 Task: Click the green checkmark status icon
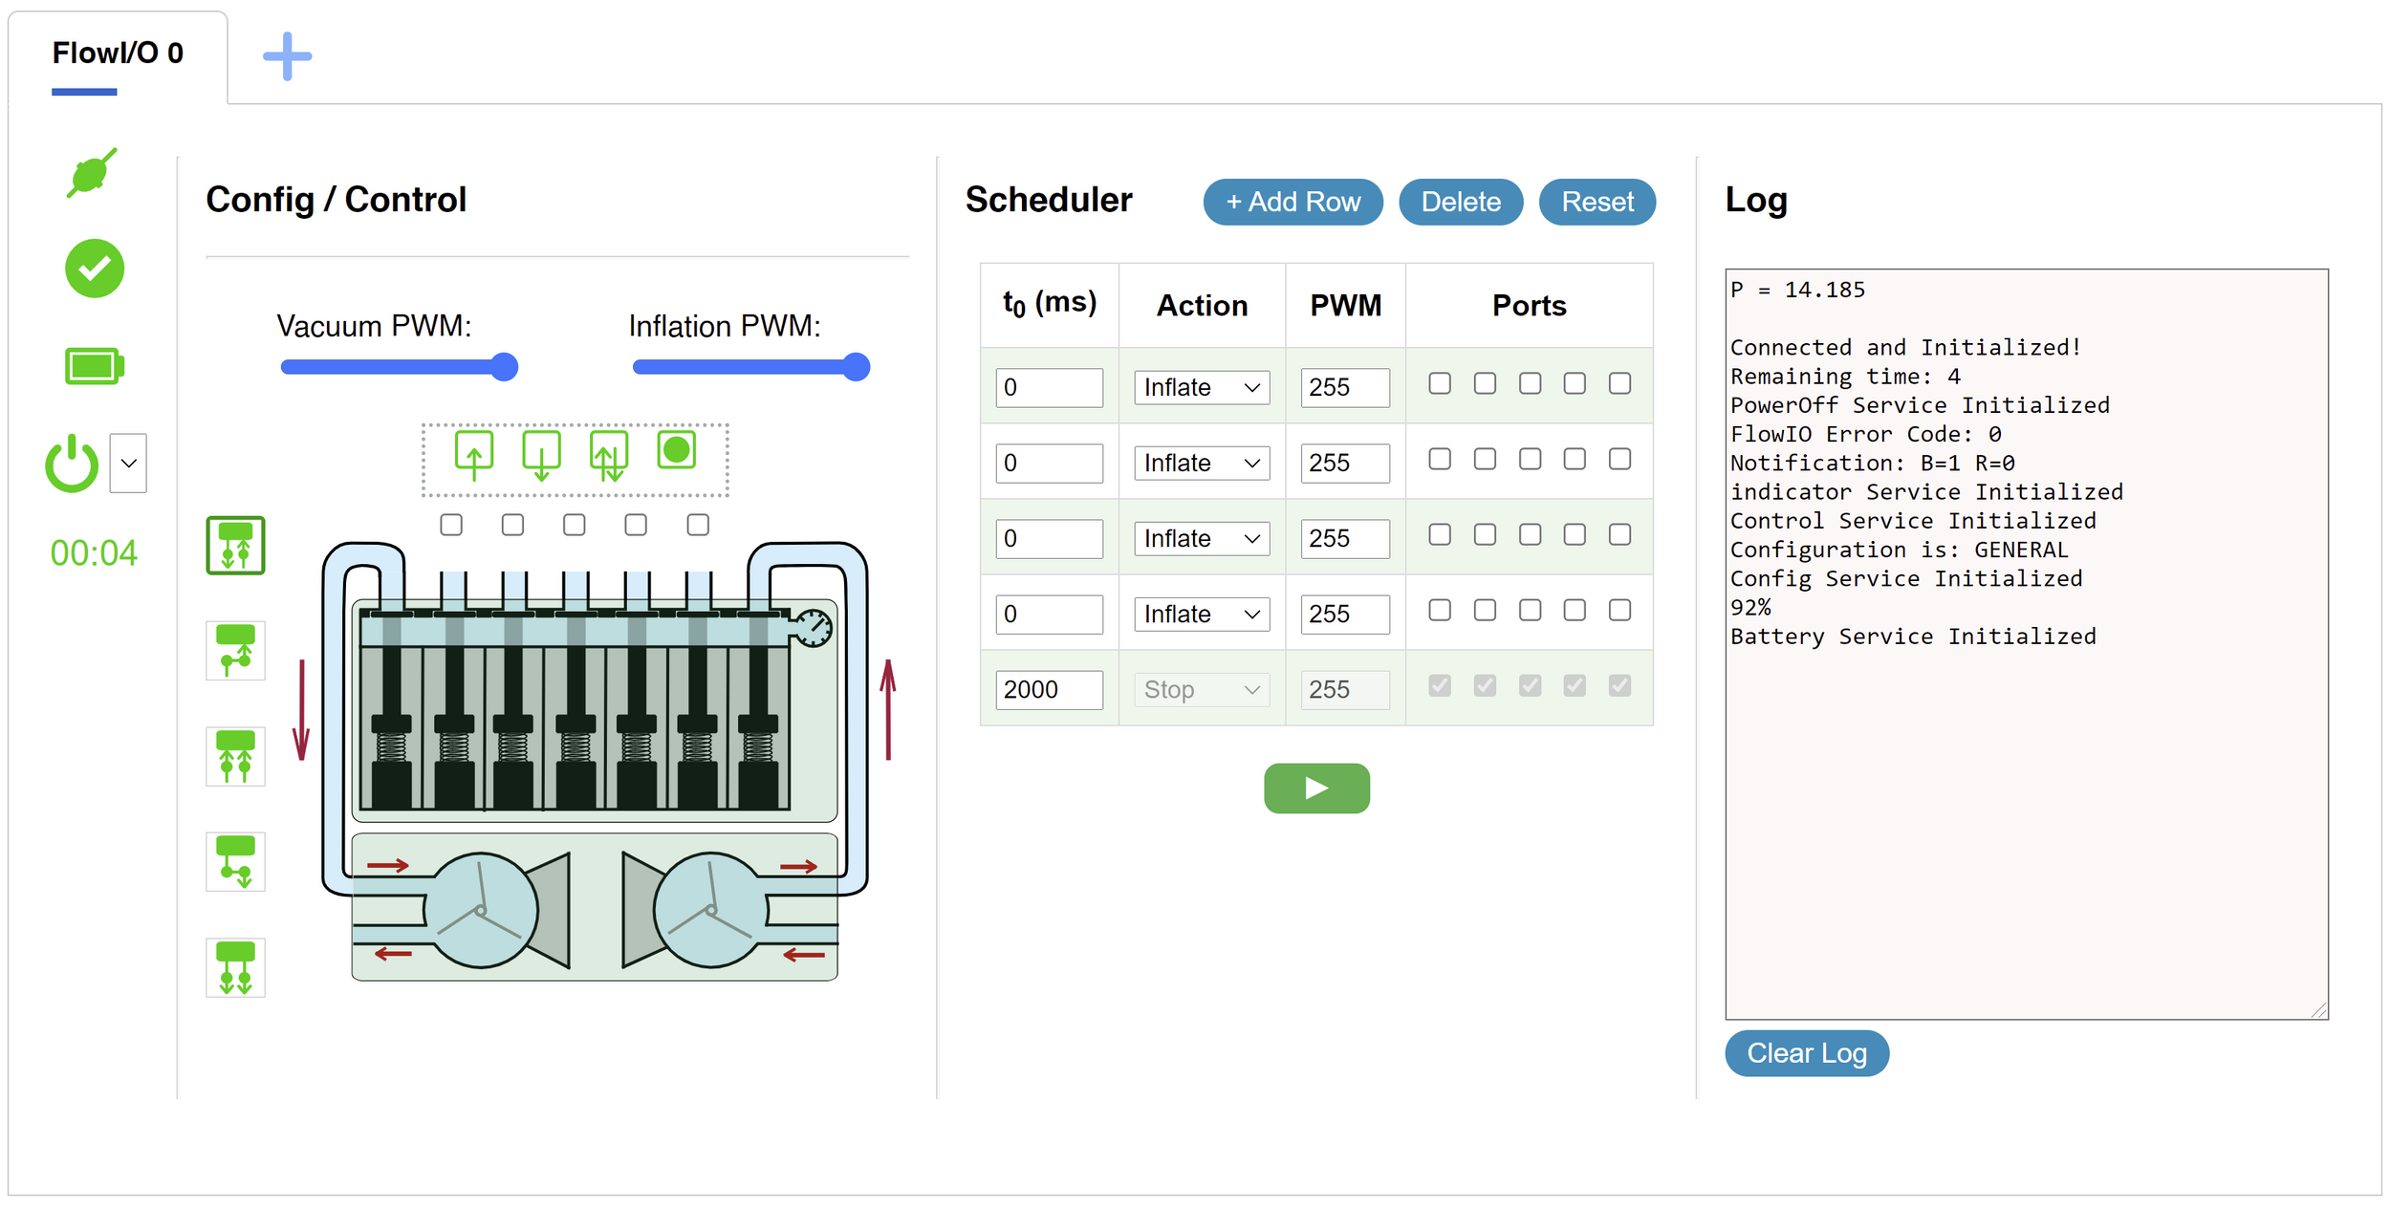pyautogui.click(x=93, y=269)
